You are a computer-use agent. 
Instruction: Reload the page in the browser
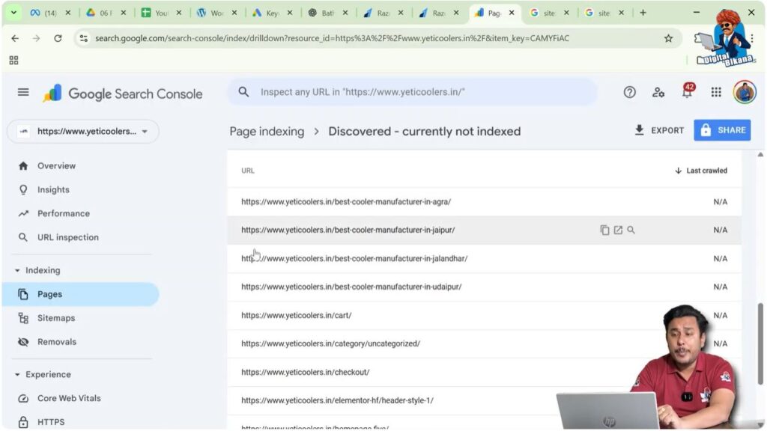[x=58, y=38]
